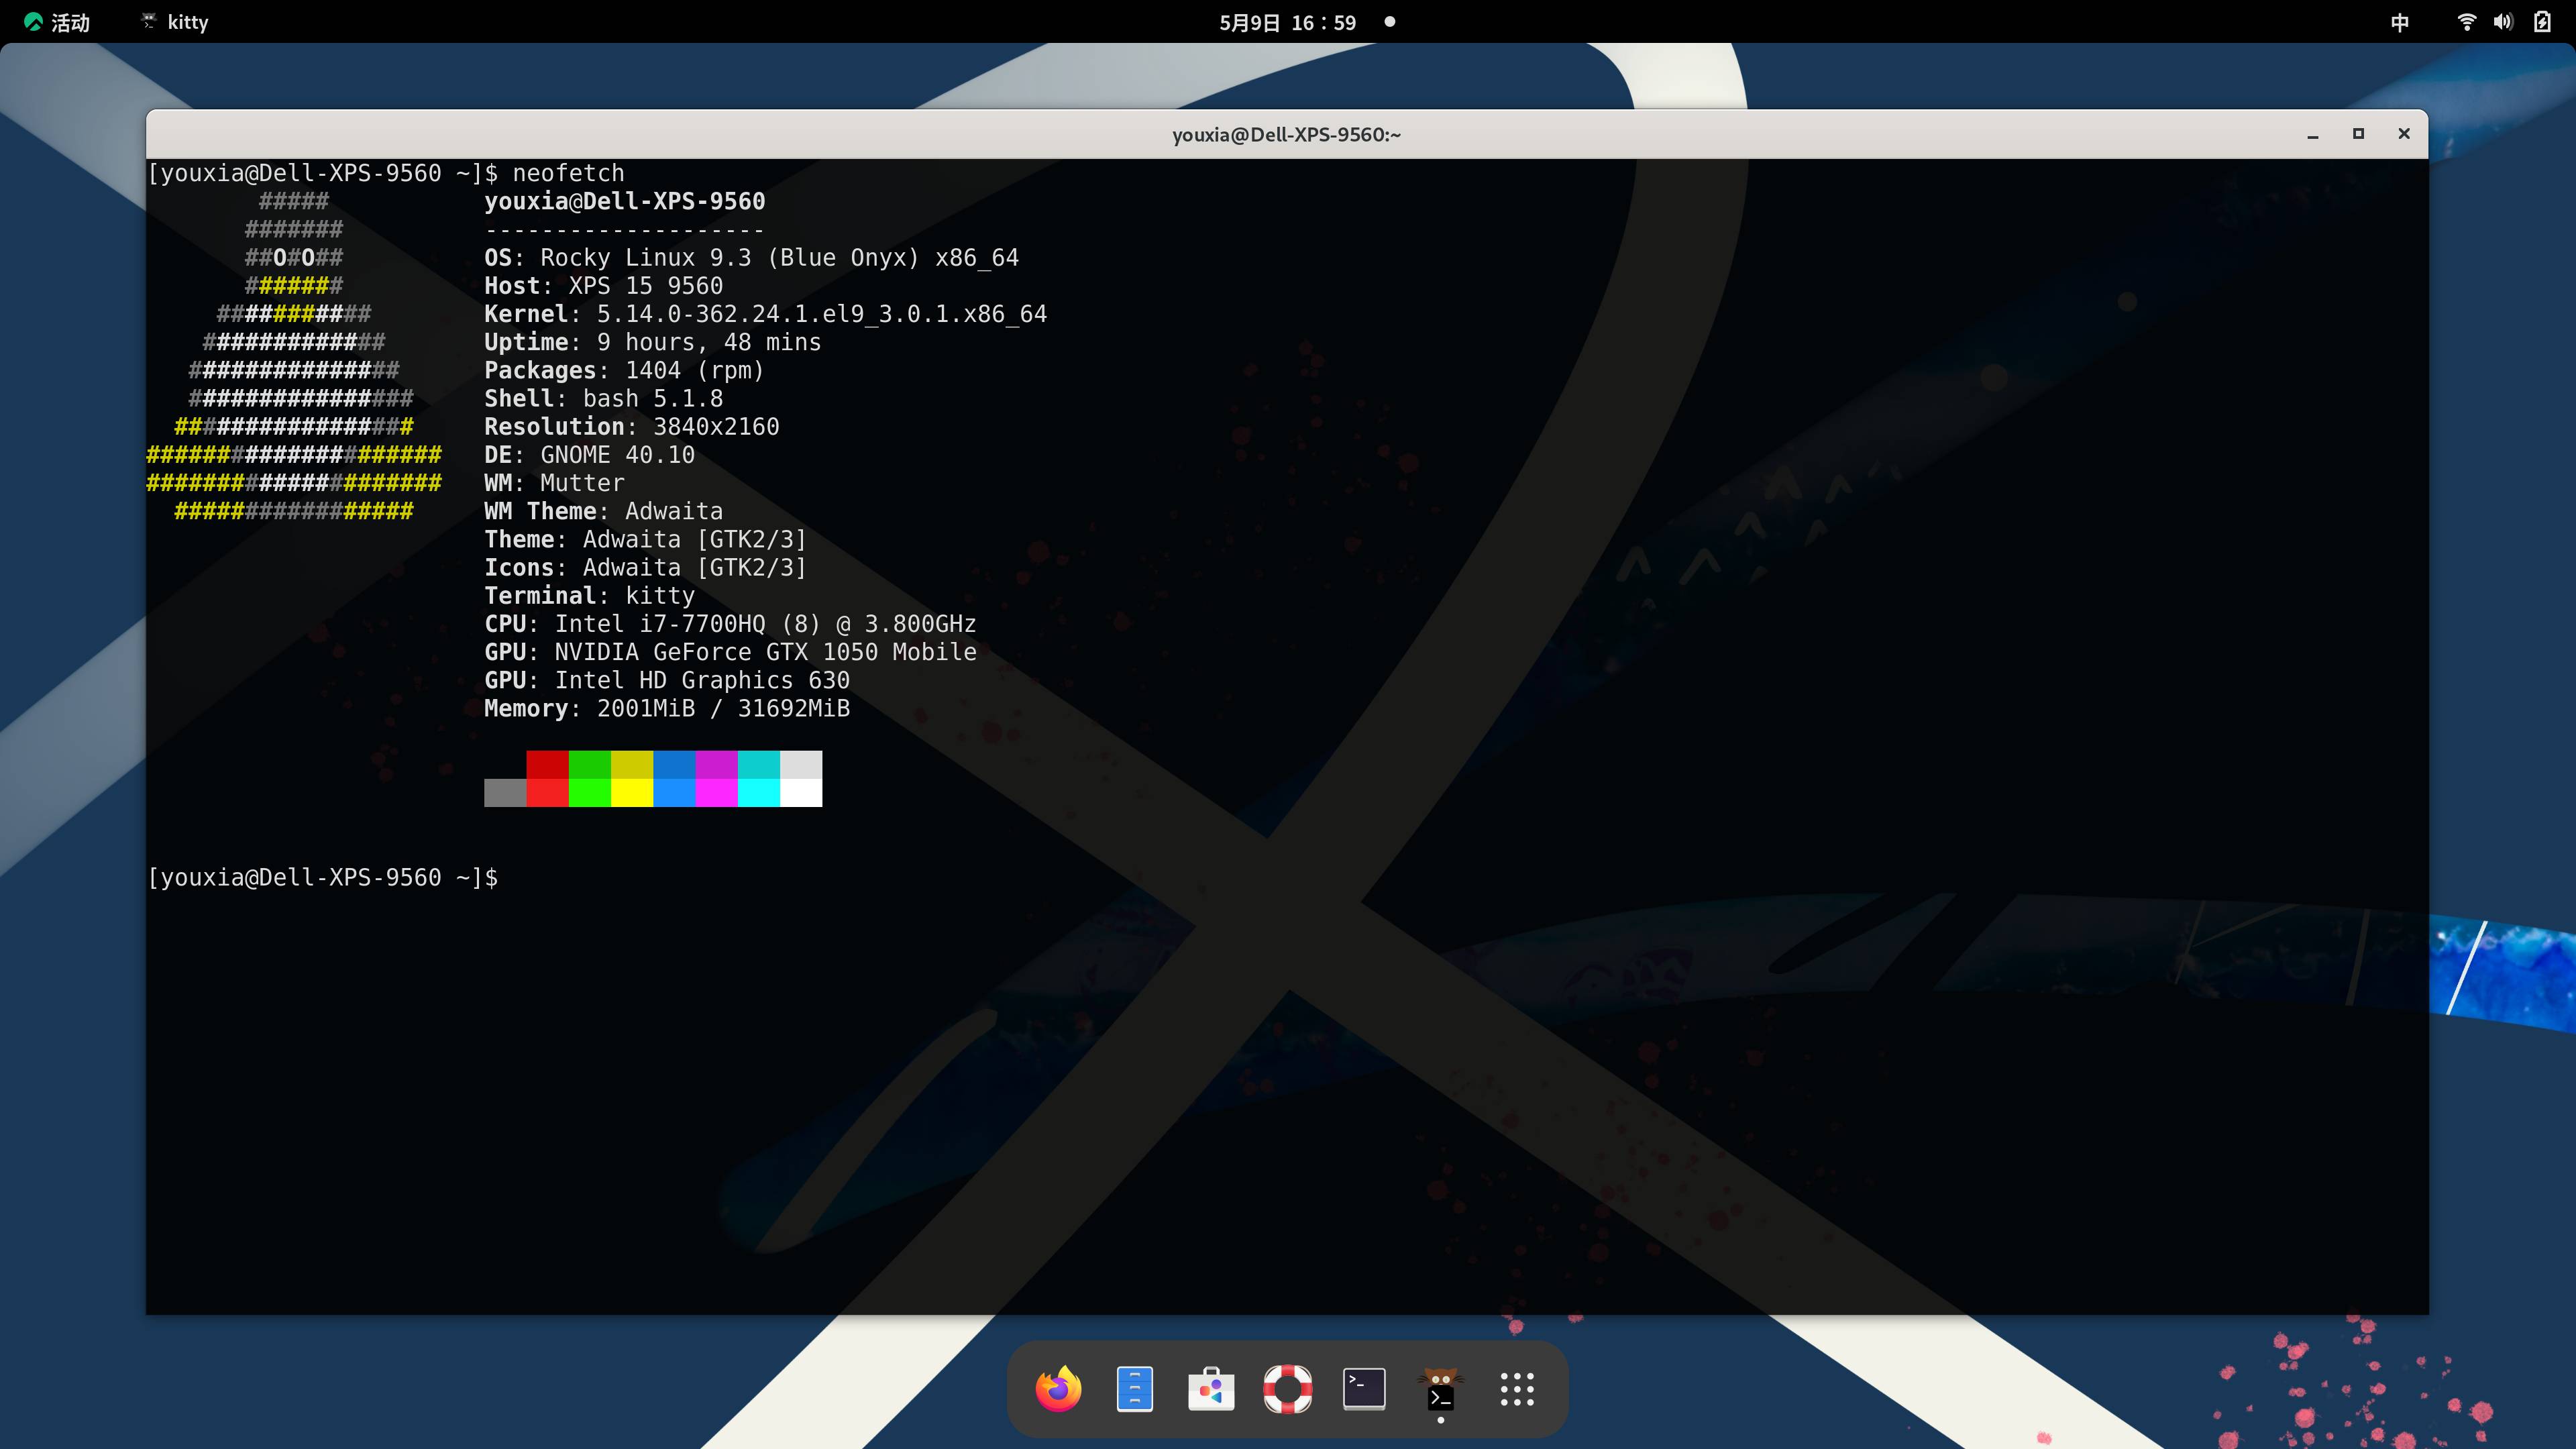Click the Shell: bash 5.1.8 line
The image size is (2576, 1449).
[603, 398]
